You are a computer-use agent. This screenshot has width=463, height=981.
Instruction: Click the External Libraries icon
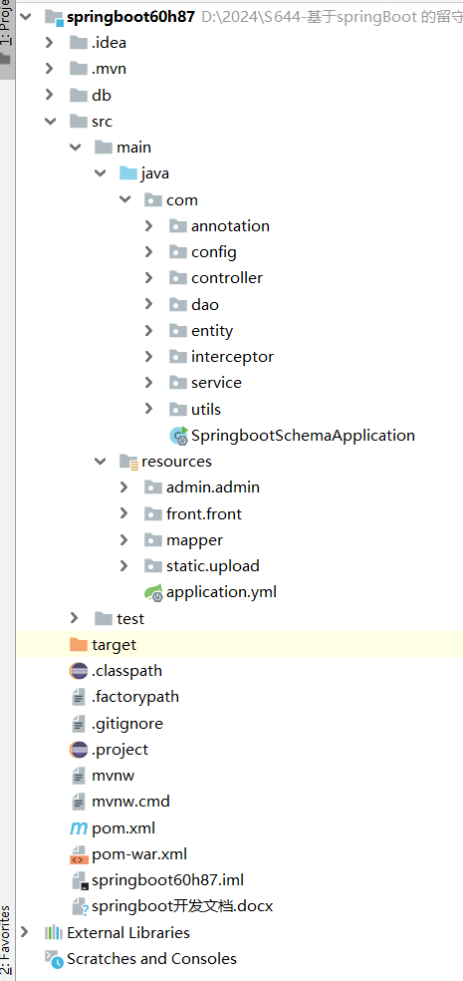point(54,933)
